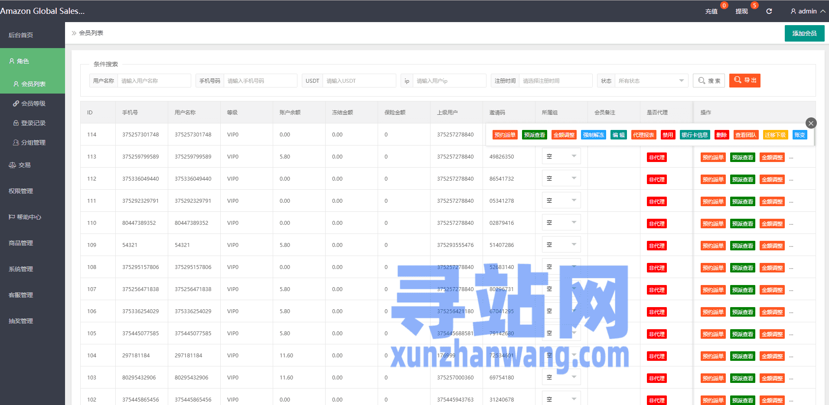Click 强制解冻 in the popup actions
This screenshot has width=829, height=405.
pyautogui.click(x=594, y=135)
